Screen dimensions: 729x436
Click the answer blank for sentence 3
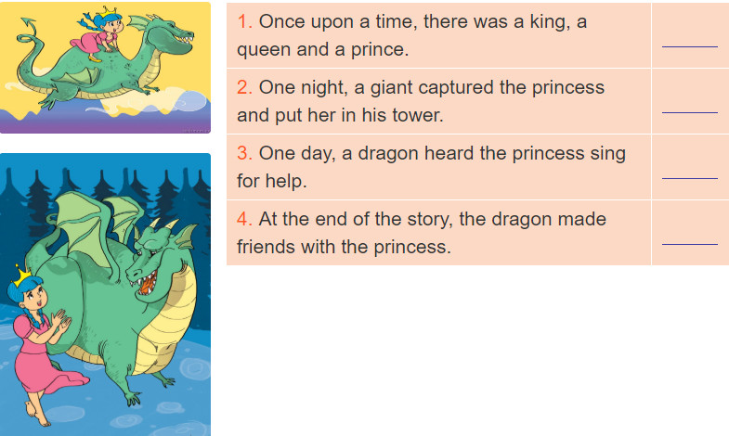(x=689, y=178)
